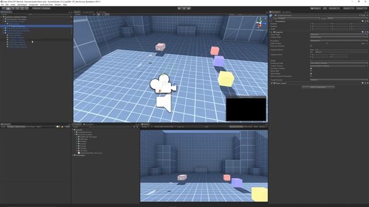Toggle the Occlusion Culling checkbox
Screen dimensions: 369x207
pyautogui.click(x=311, y=68)
